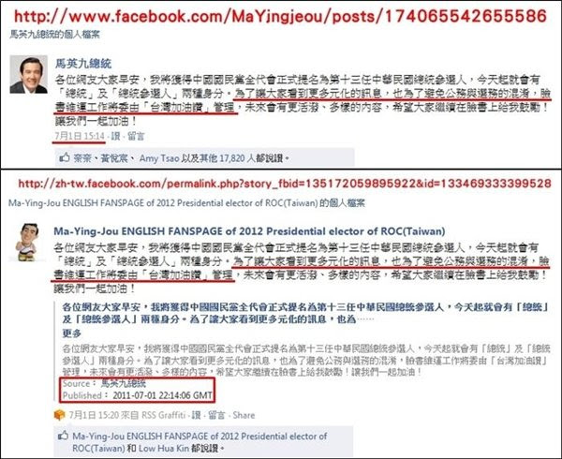The image size is (562, 459).
Task: Open the RSS Graffiti app link
Action: [x=163, y=415]
